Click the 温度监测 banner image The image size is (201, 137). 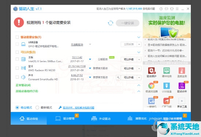167,25
